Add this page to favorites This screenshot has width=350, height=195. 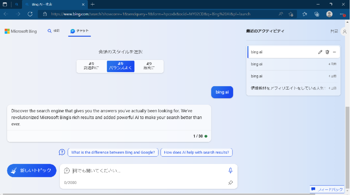click(291, 14)
